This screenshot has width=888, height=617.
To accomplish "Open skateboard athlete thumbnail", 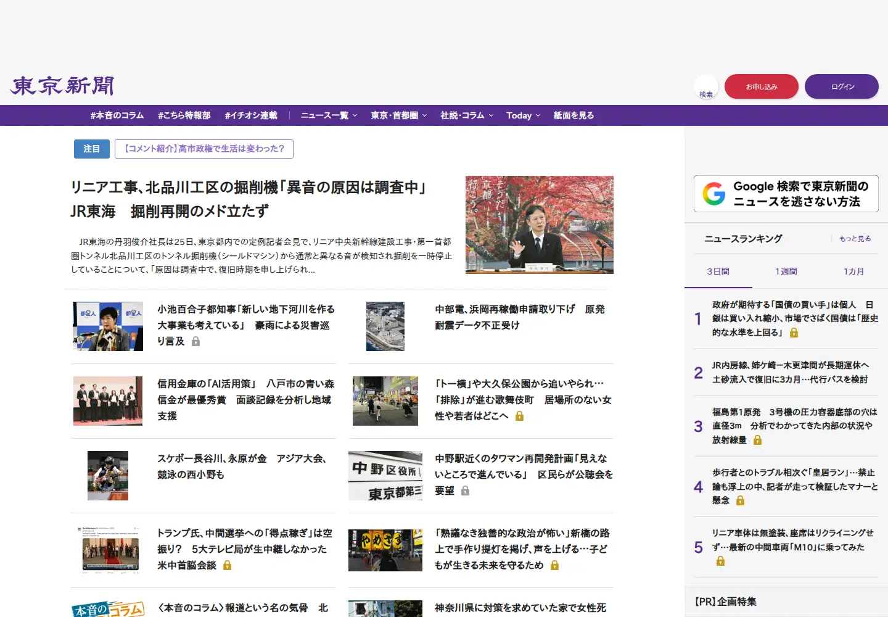I will click(108, 476).
